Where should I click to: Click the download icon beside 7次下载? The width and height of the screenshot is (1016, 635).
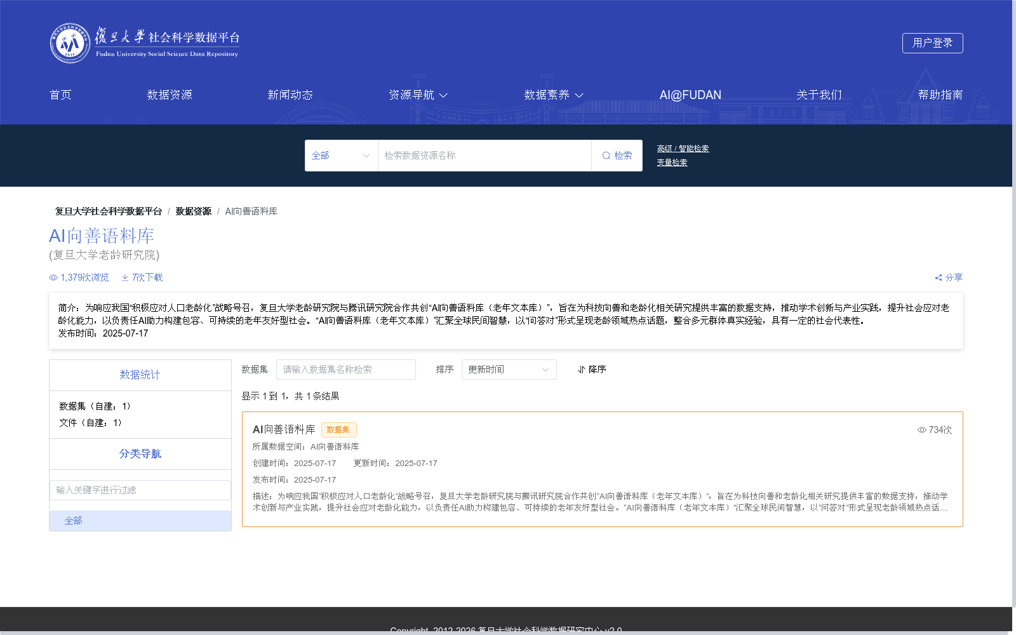(x=125, y=277)
